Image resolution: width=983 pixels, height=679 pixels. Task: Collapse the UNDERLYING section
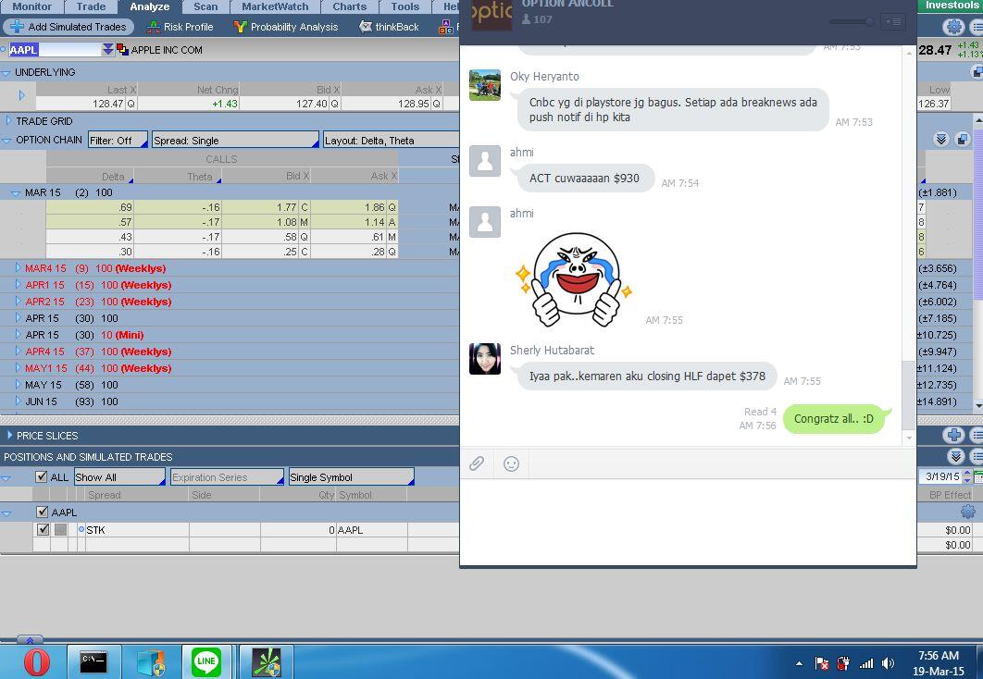[6, 73]
